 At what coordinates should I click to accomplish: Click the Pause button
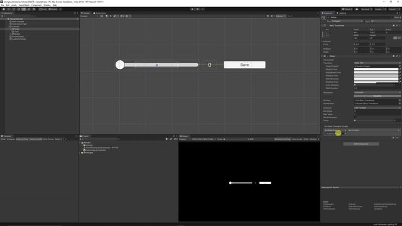click(x=197, y=9)
